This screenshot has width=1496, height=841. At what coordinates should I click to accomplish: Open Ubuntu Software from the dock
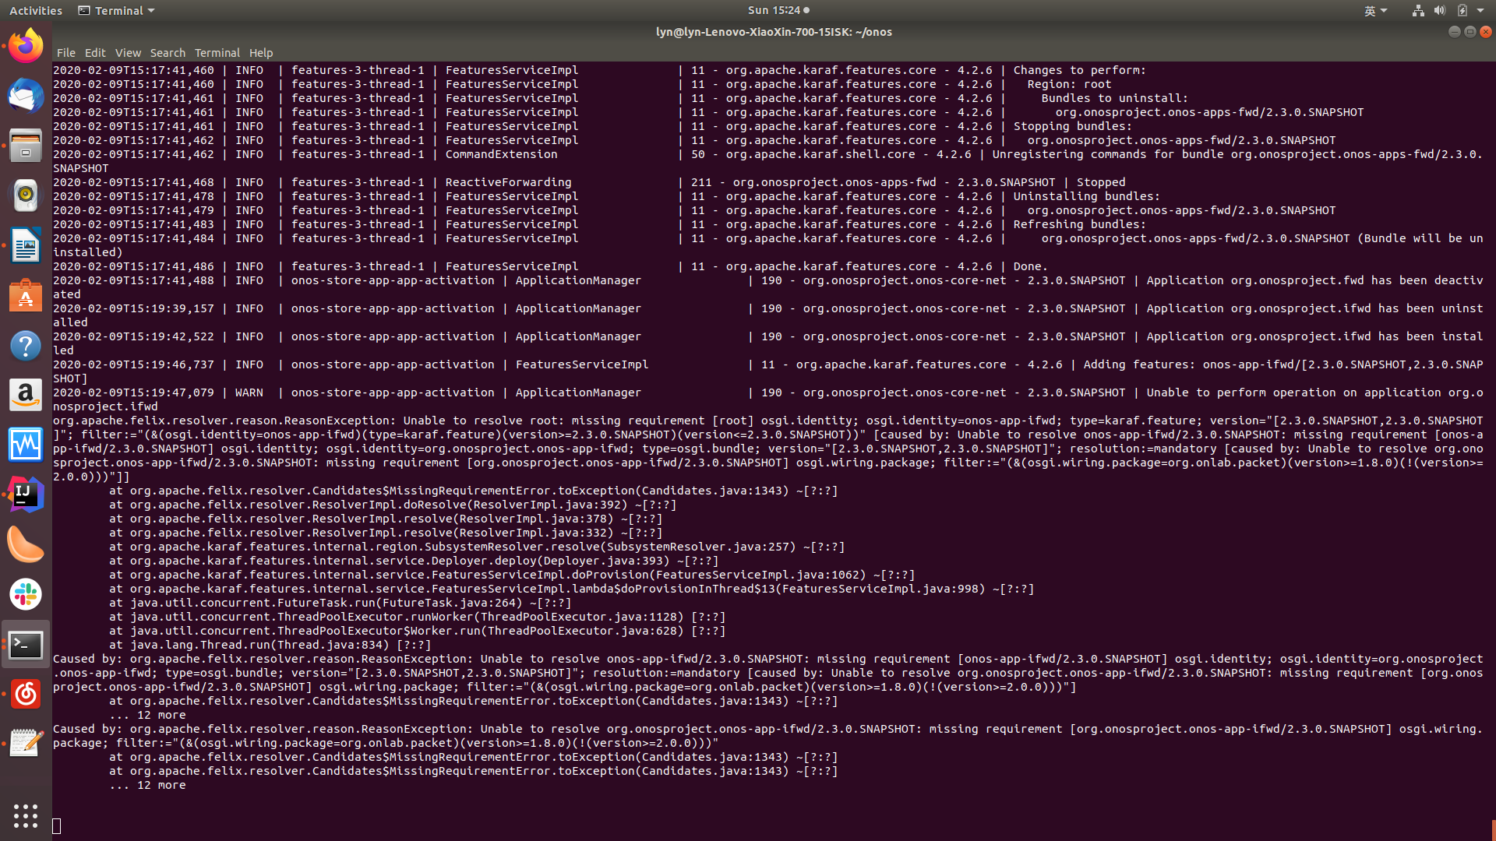[x=26, y=296]
